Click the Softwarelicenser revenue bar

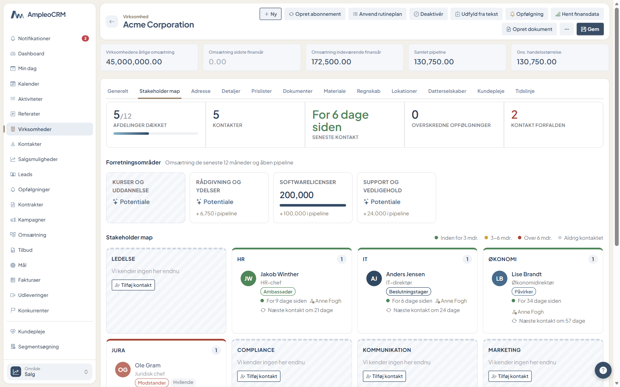coord(313,205)
